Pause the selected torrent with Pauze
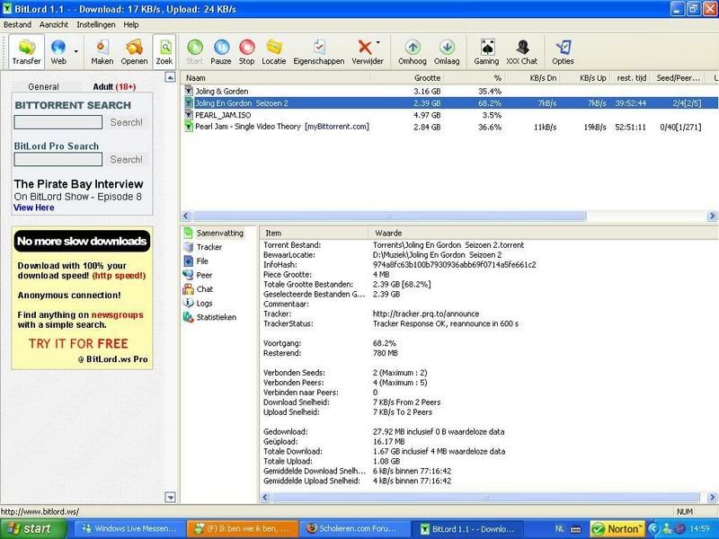Screen dimensions: 719x539 [221, 52]
